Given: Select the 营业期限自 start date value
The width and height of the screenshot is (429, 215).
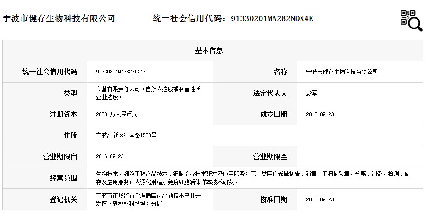Looking at the screenshot, I should [x=110, y=157].
